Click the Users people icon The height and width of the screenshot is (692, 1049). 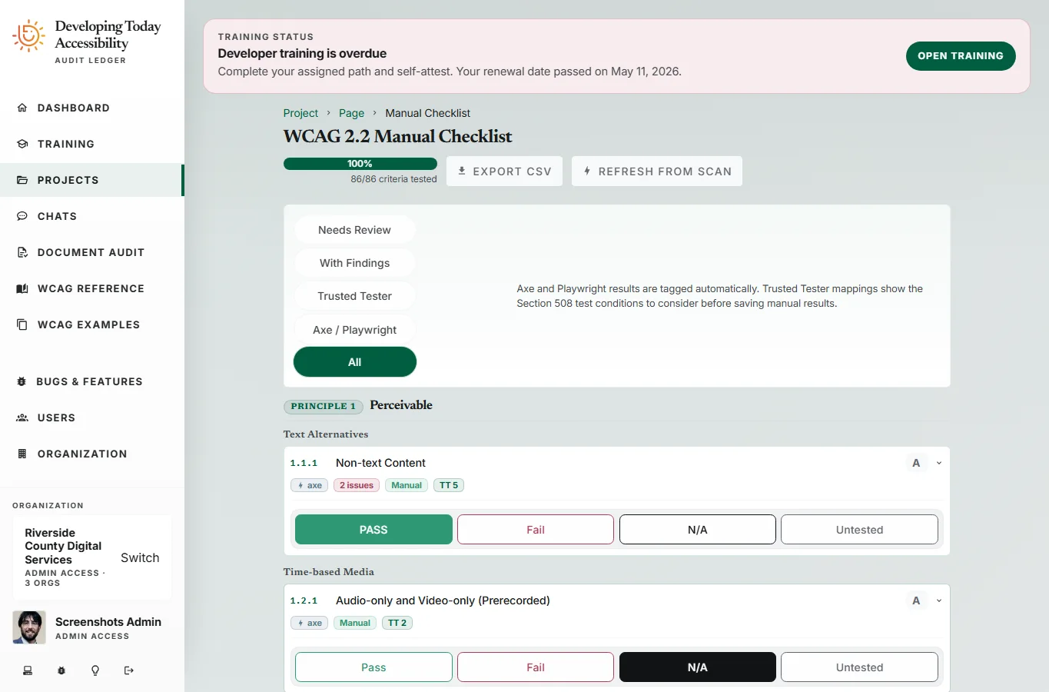coord(22,418)
